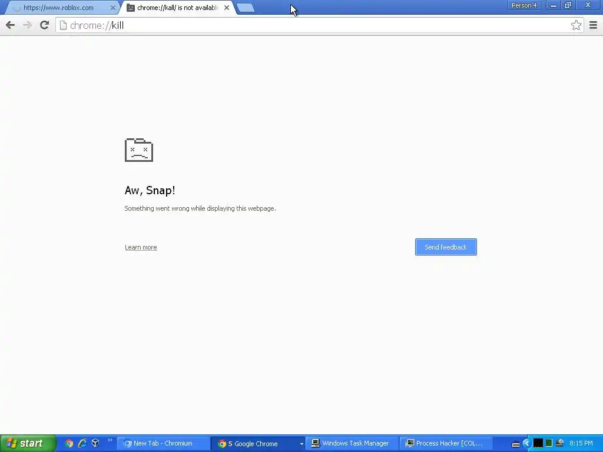This screenshot has width=603, height=452.
Task: Switch to Process Hacker in taskbar
Action: pyautogui.click(x=446, y=444)
